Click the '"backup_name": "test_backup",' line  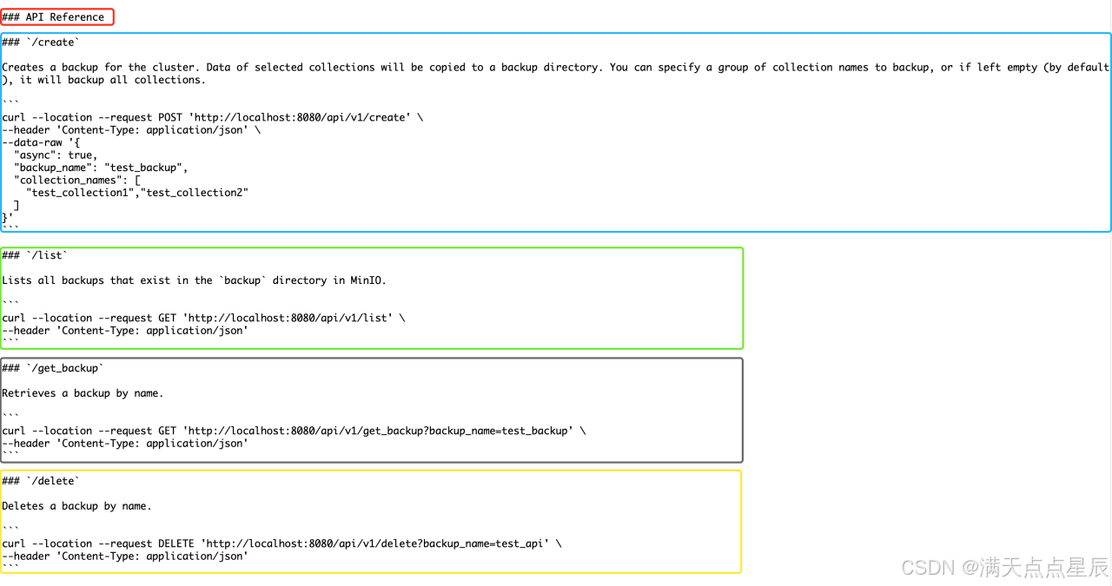(x=101, y=168)
